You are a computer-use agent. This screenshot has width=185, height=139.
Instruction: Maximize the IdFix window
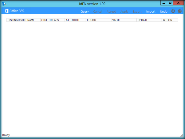click(170, 3)
